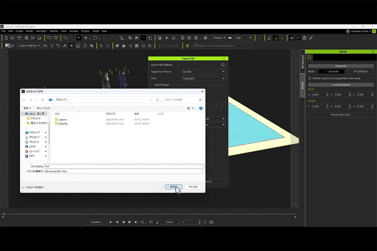Switch to the MD Behavior side tab
The height and width of the screenshot is (251, 377).
pyautogui.click(x=303, y=62)
